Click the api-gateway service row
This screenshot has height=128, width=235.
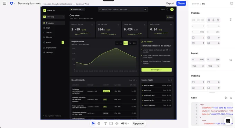157,85
